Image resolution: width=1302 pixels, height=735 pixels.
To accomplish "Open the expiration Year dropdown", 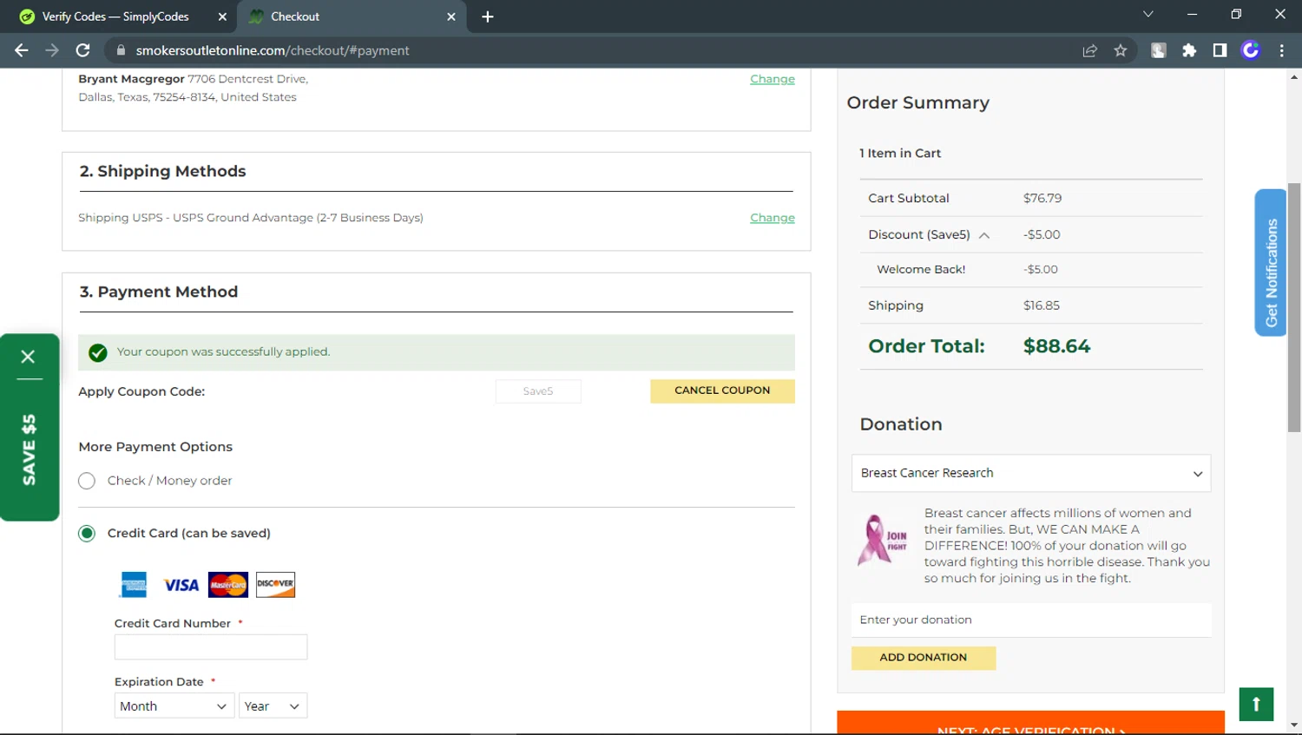I will [x=273, y=706].
